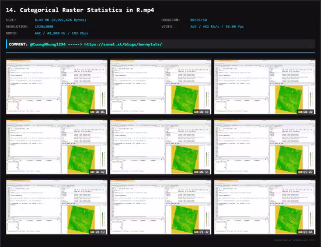
Task: Select the resolution value 1920x1080
Action: (44, 27)
